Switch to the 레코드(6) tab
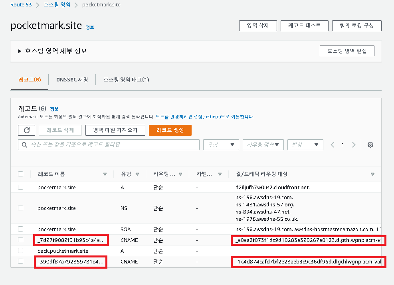This screenshot has width=394, height=285. [30, 80]
